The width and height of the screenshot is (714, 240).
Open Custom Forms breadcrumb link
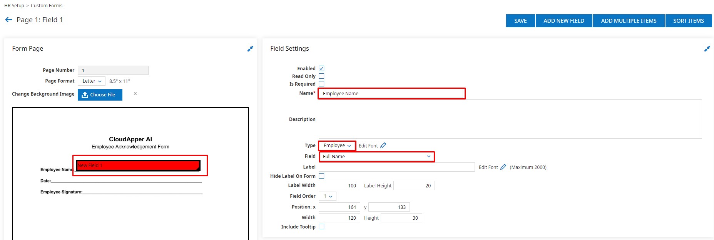47,5
